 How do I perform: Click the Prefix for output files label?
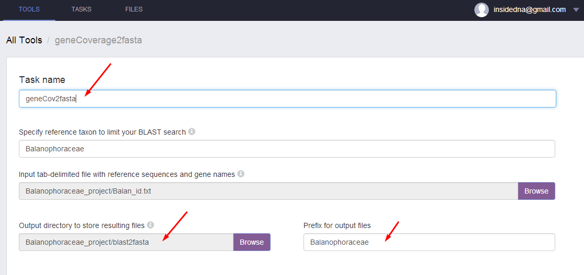(x=337, y=225)
